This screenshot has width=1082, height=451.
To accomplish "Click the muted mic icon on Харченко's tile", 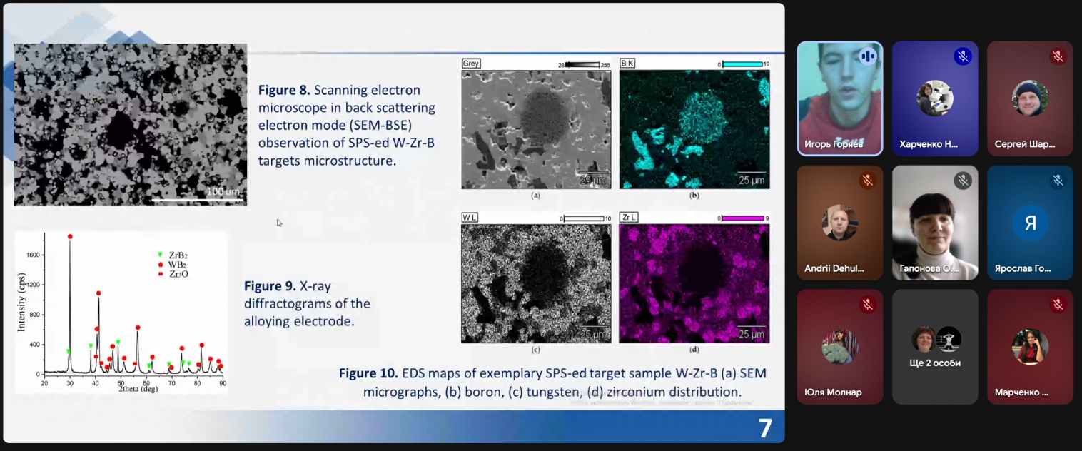I will [x=963, y=56].
